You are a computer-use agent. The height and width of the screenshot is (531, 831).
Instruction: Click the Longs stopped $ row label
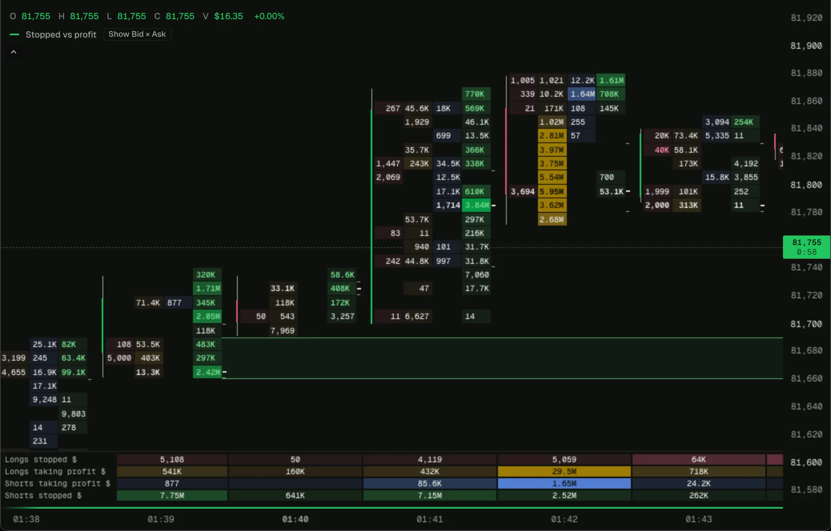[x=41, y=459]
